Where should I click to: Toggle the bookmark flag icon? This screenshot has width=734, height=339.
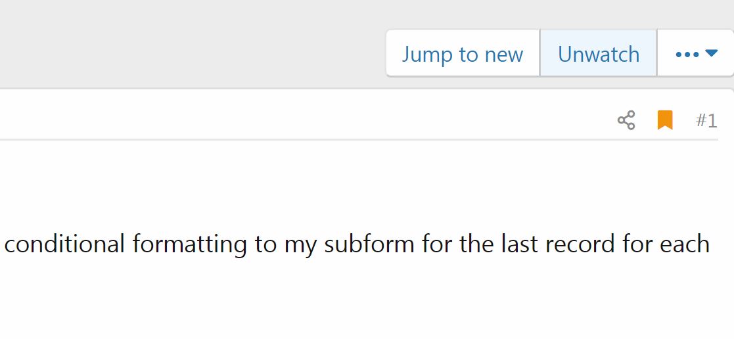(x=665, y=120)
